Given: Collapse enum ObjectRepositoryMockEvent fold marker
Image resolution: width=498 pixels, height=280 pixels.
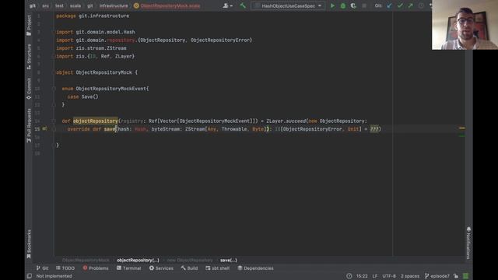Looking at the screenshot, I should pyautogui.click(x=54, y=89).
